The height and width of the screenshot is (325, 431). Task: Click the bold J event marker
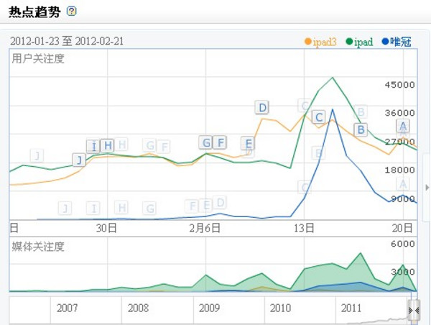pos(79,160)
